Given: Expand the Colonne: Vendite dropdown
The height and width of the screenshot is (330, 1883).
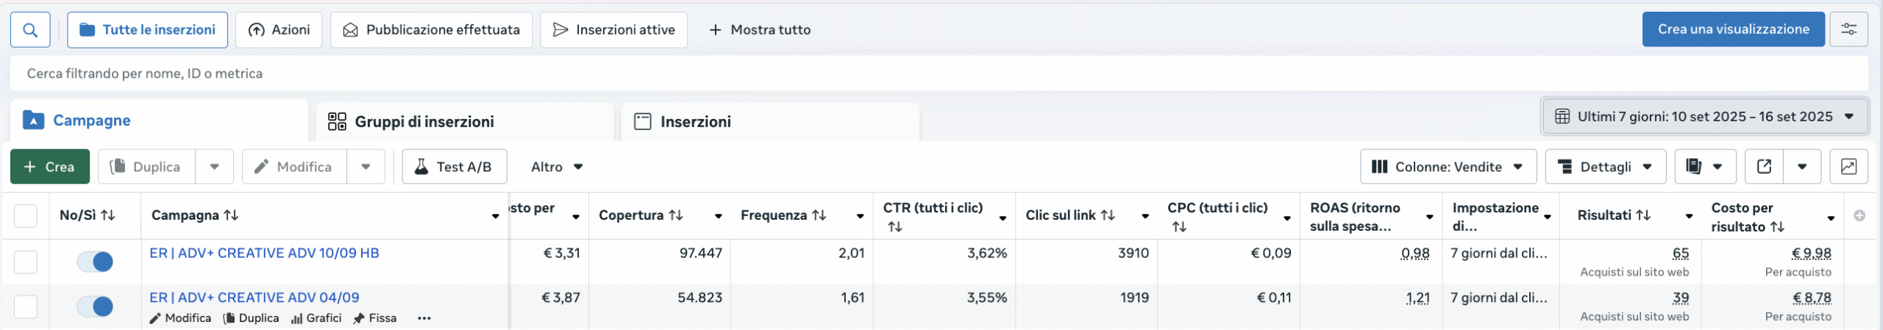Looking at the screenshot, I should [1448, 167].
